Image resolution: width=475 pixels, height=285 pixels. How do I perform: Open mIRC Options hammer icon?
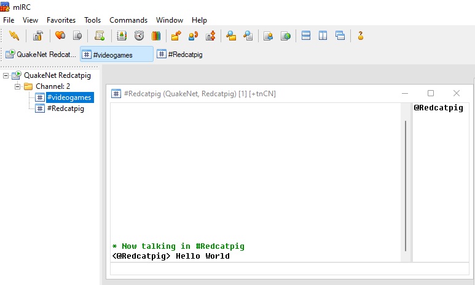coord(38,36)
